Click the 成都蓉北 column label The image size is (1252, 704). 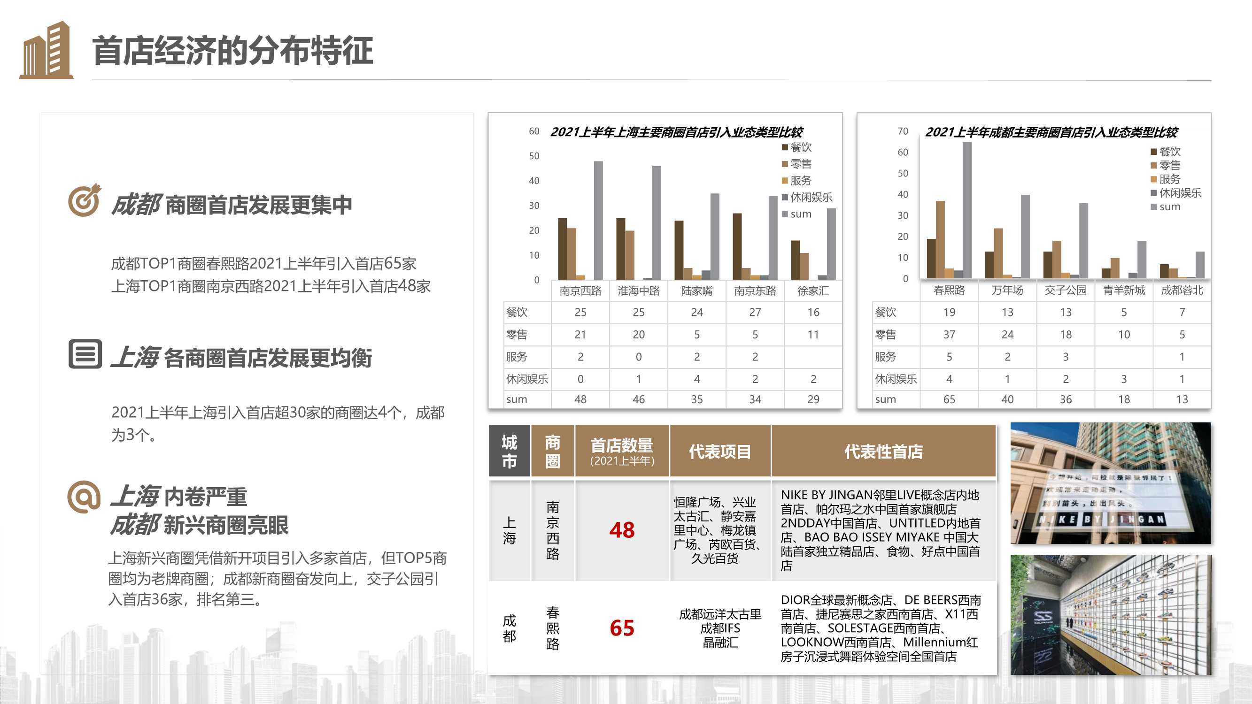pos(1182,290)
